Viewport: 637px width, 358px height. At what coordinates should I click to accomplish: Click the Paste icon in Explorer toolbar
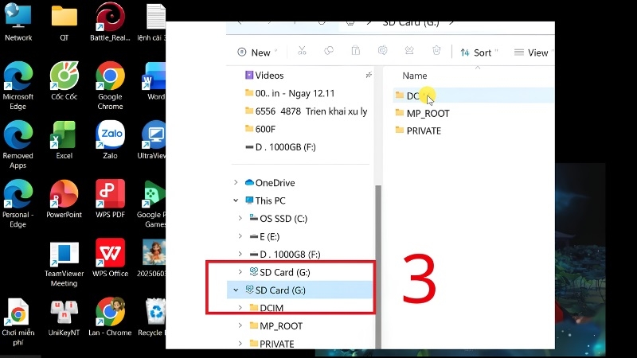pyautogui.click(x=355, y=51)
